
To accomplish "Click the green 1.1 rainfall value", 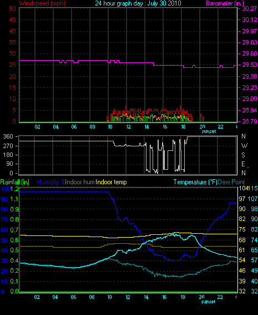I will [x=14, y=199].
